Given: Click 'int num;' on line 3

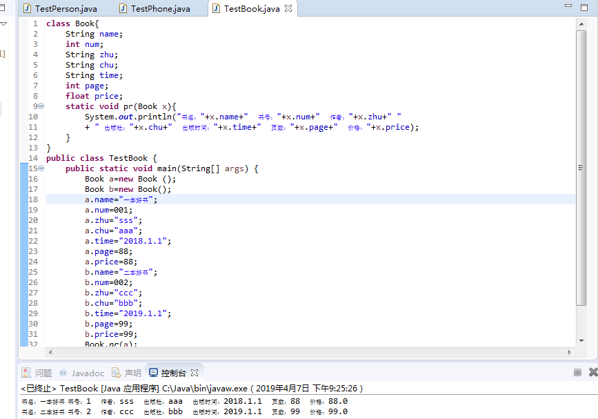Looking at the screenshot, I should tap(84, 44).
